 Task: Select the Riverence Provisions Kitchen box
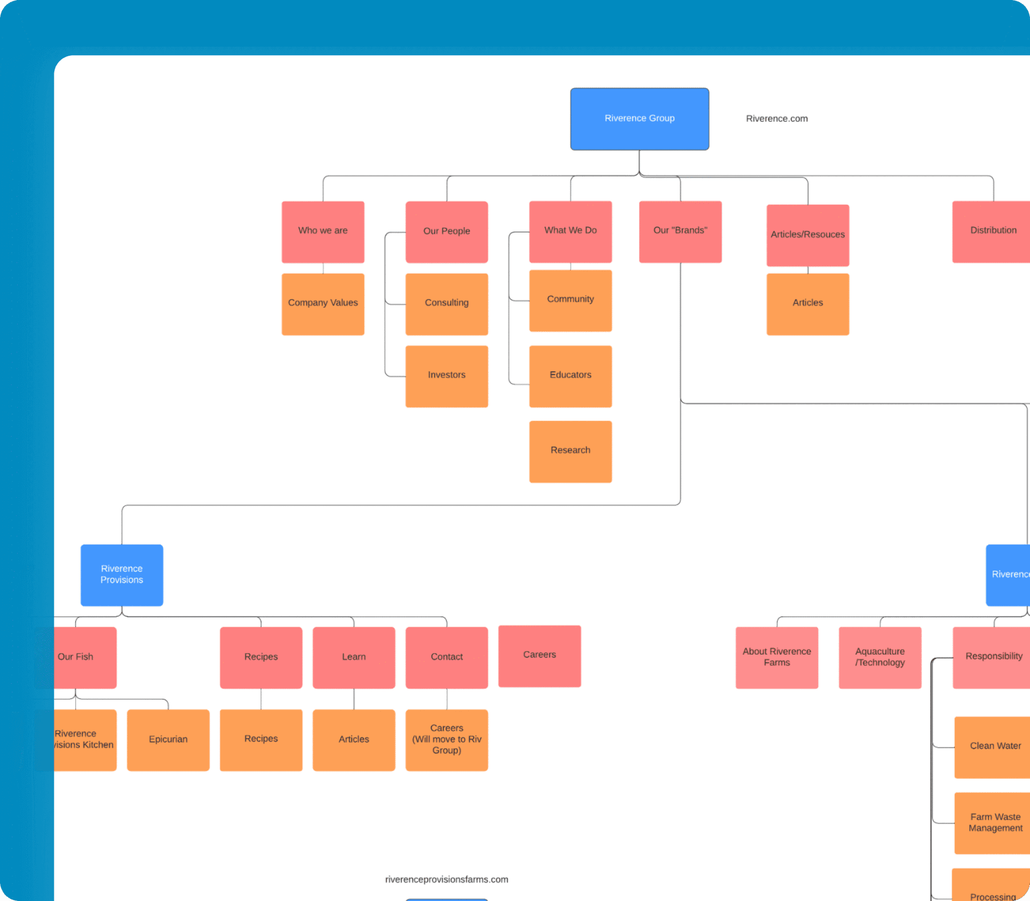[x=76, y=740]
